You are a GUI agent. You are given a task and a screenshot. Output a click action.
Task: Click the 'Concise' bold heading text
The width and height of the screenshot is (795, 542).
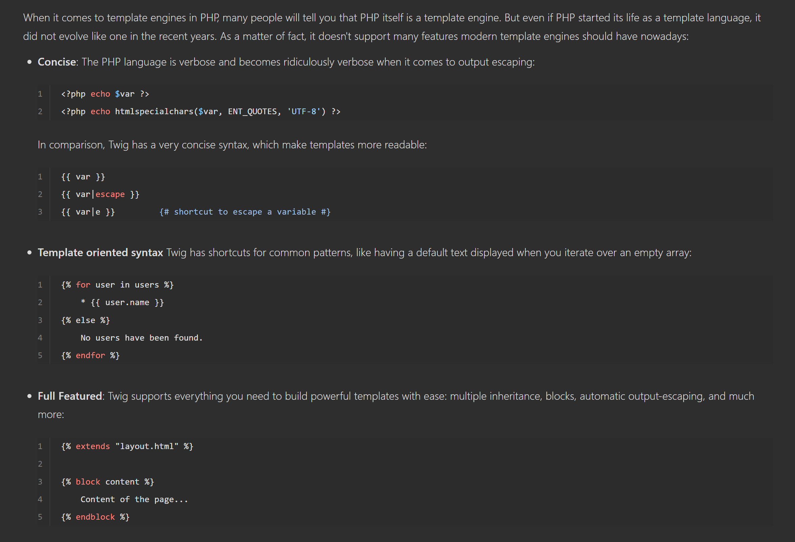click(x=57, y=62)
